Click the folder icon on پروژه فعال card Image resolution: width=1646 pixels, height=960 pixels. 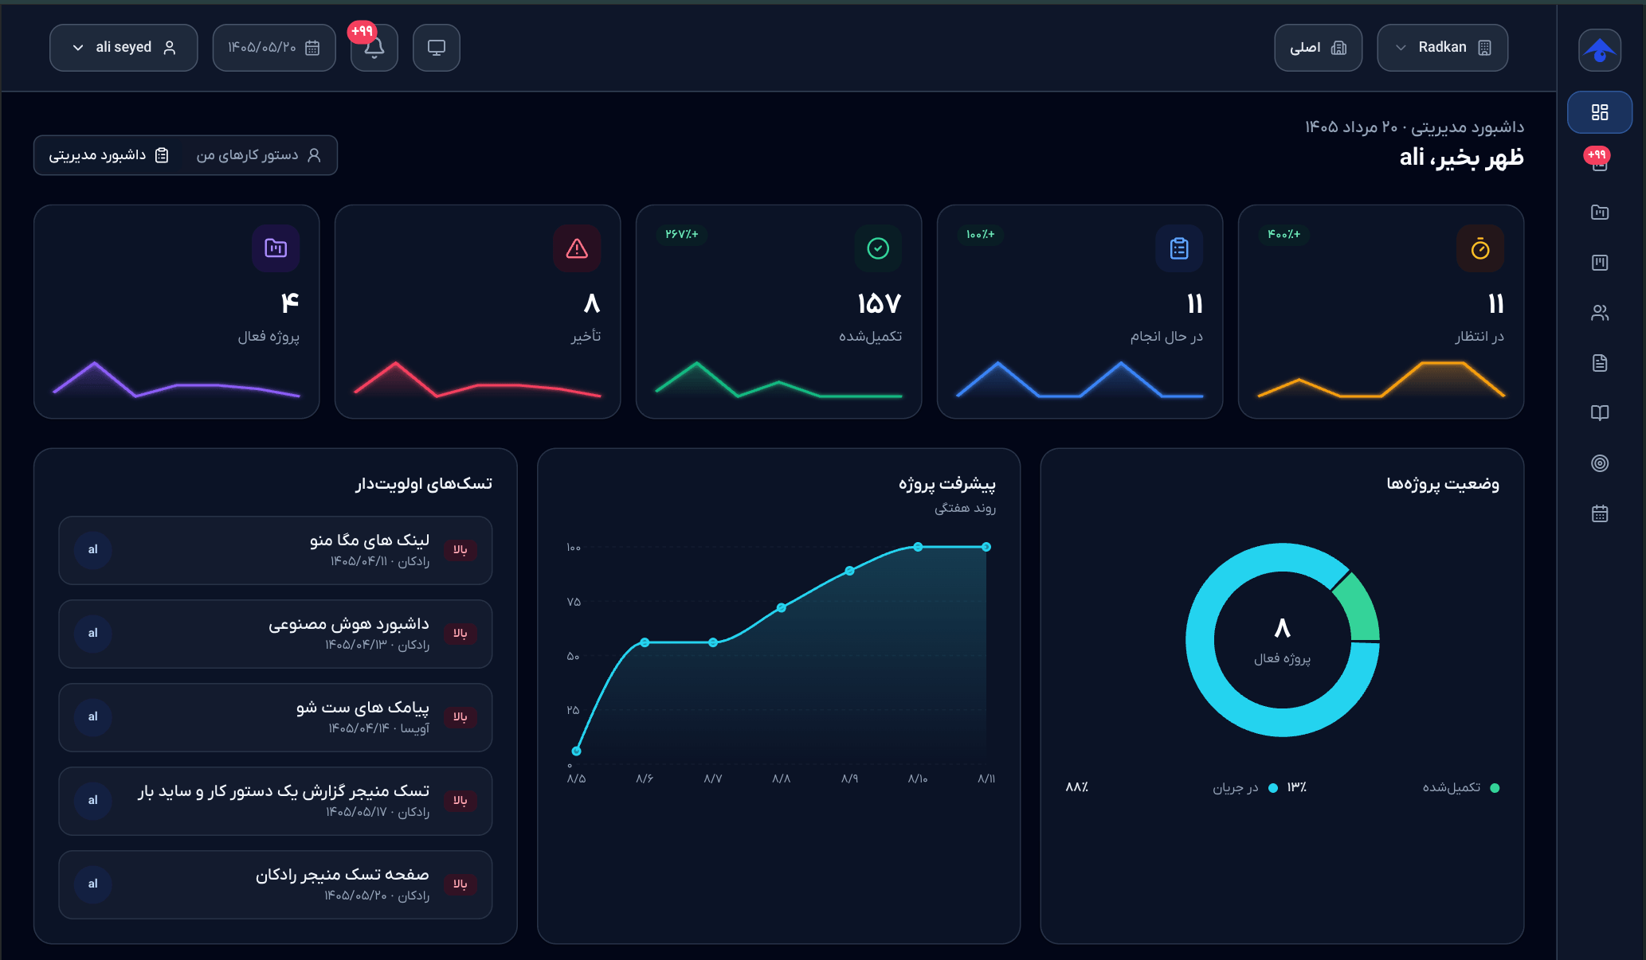[276, 248]
